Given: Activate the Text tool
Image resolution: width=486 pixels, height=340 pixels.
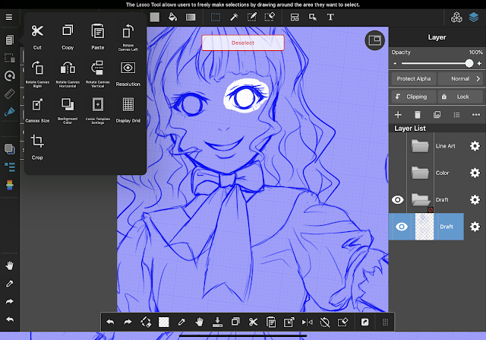Looking at the screenshot, I should click(330, 17).
